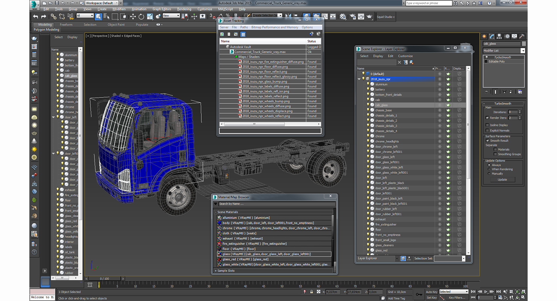
Task: Enable Separate by Smoothing Groups checkbox
Action: click(495, 154)
